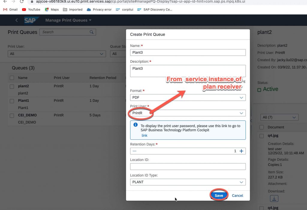Screen dimensions: 307x210
Task: Select the Plant1 queue checkbox
Action: click(x=12, y=101)
